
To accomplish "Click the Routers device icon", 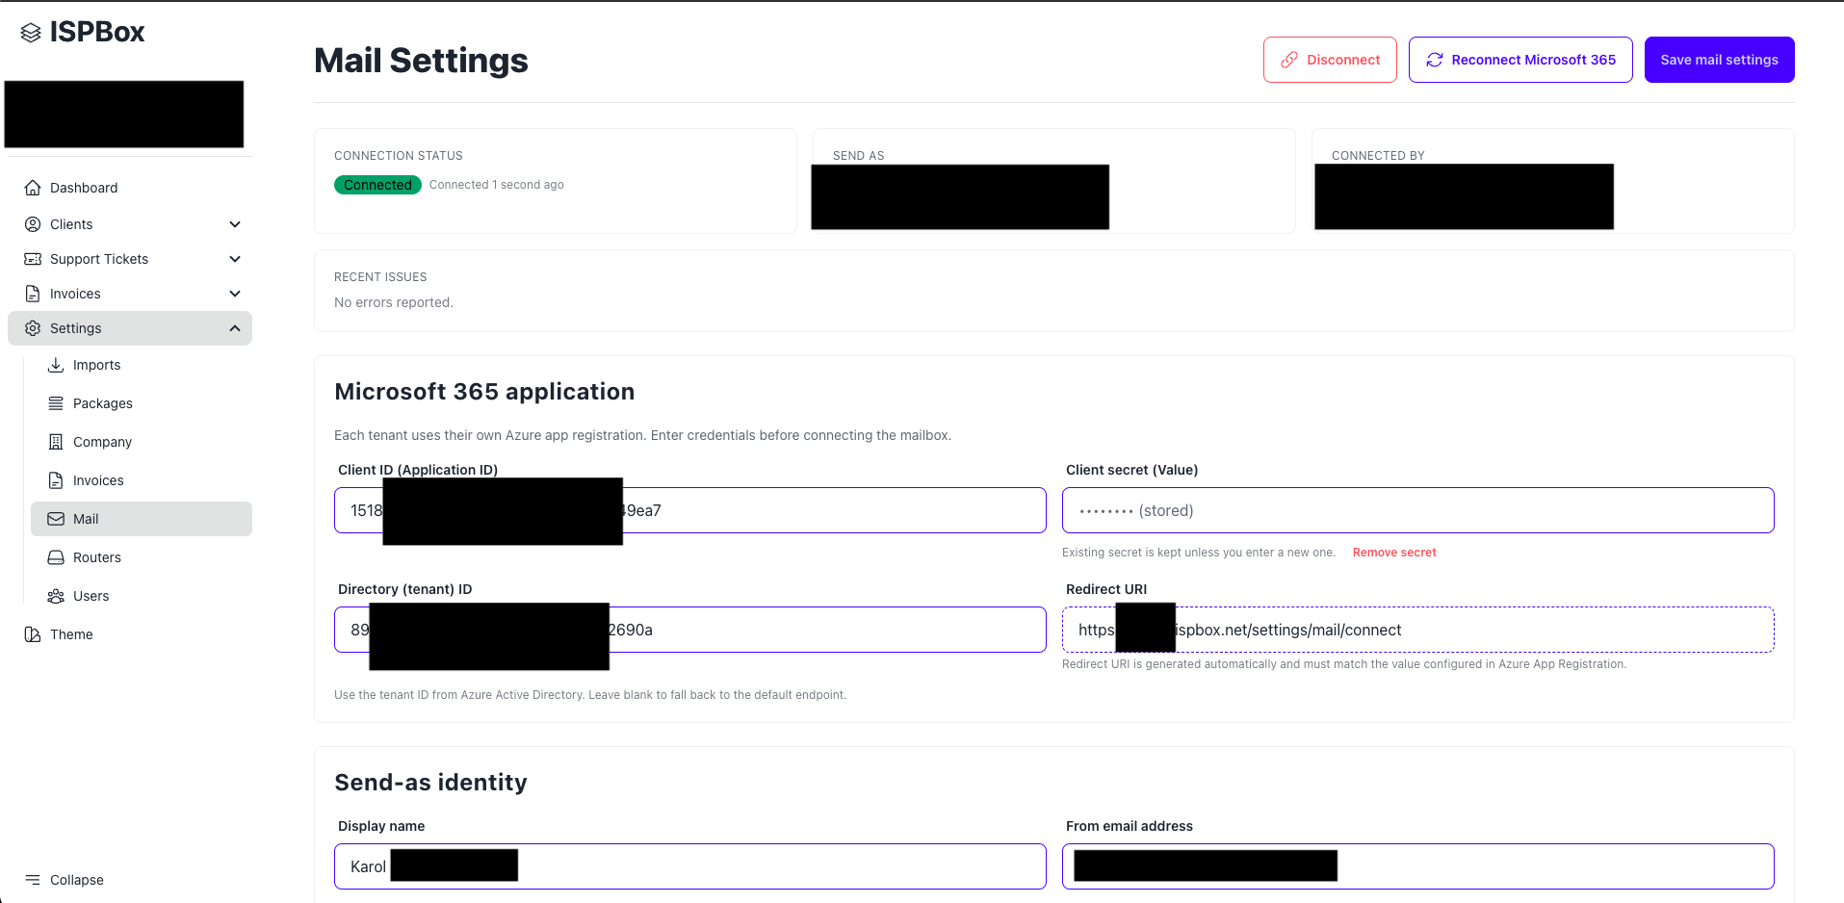I will [x=56, y=557].
